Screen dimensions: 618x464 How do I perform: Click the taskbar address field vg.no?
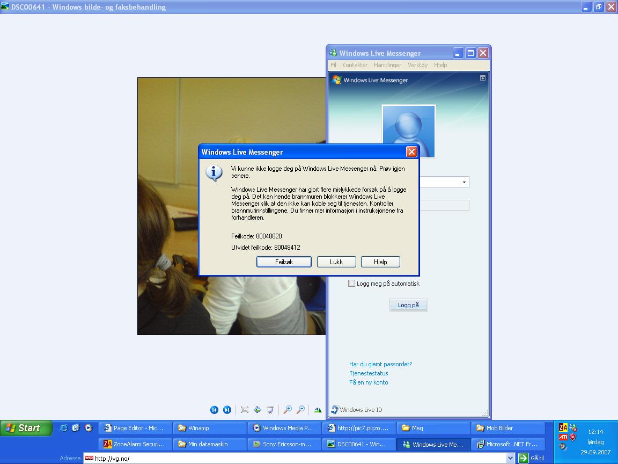295,458
